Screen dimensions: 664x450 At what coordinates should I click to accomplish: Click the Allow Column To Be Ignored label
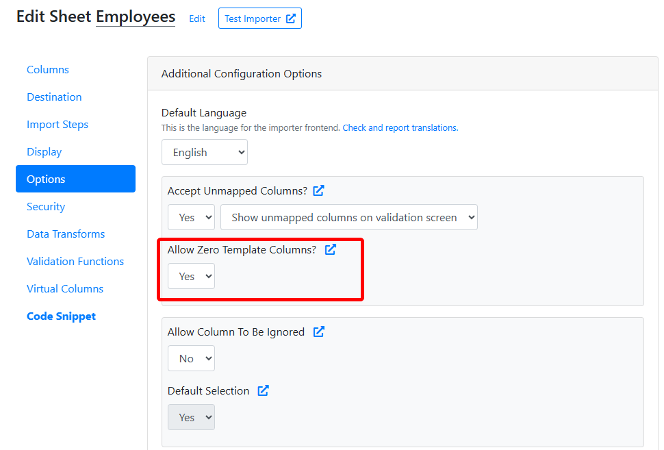(x=236, y=332)
